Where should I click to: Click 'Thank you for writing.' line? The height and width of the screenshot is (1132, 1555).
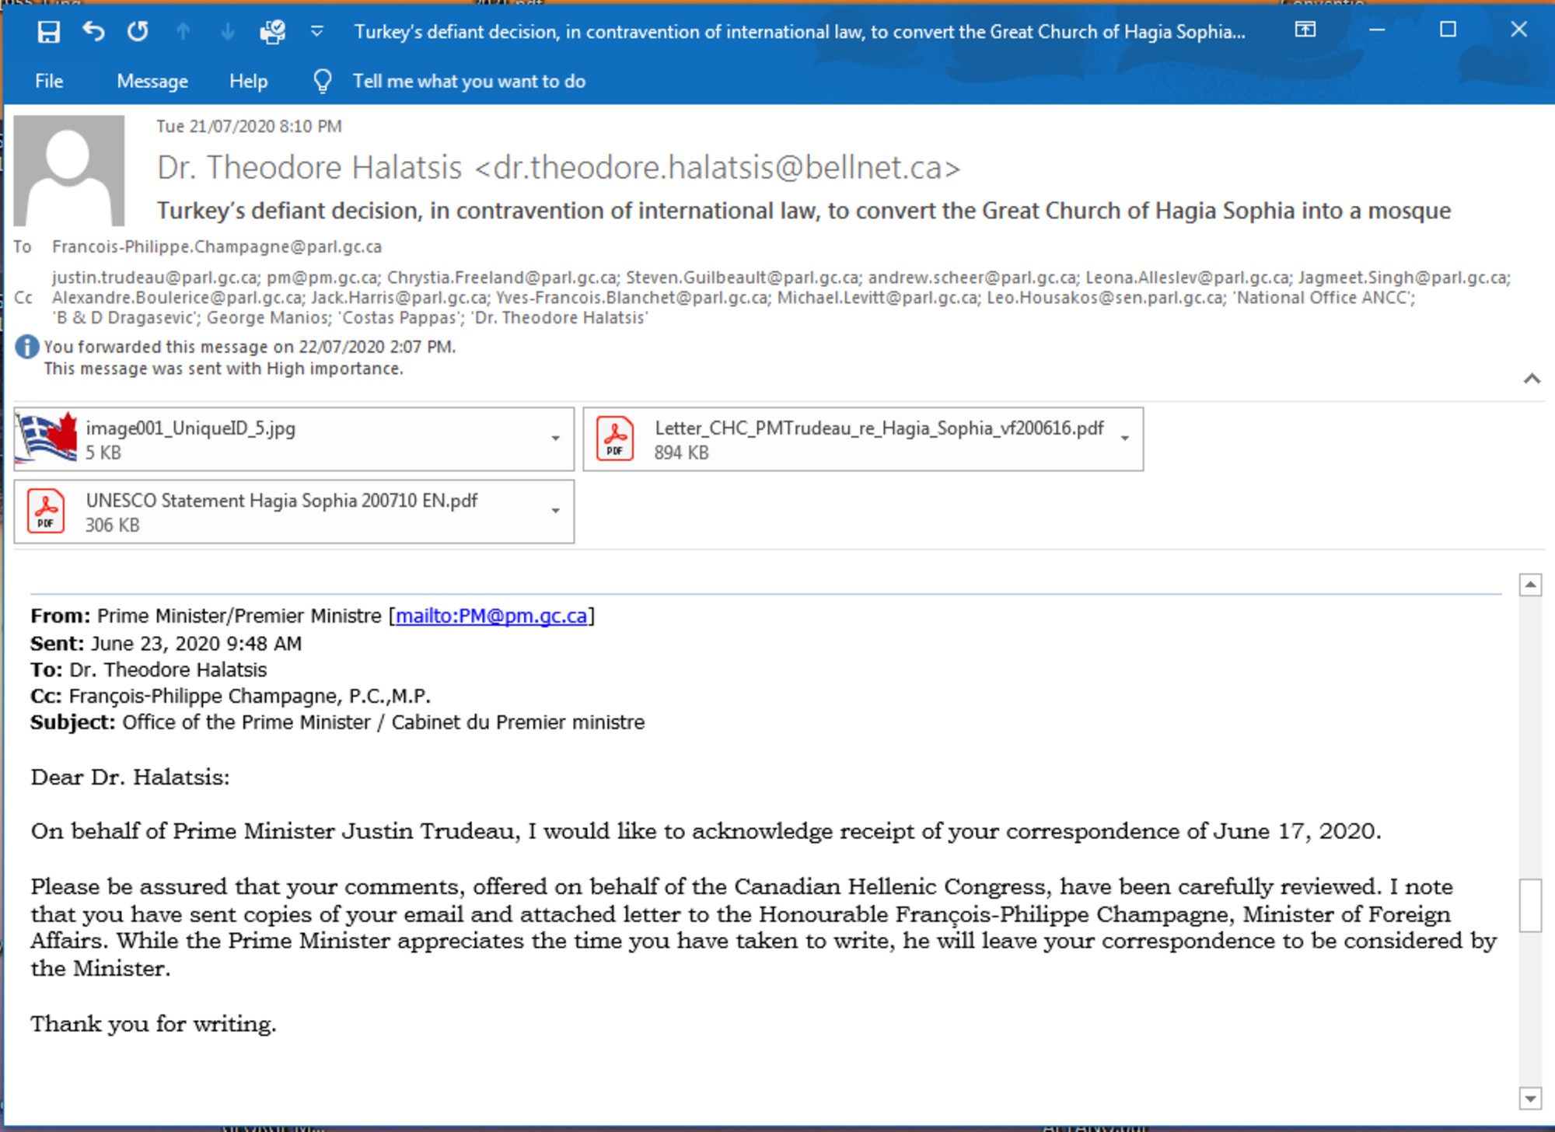tap(154, 1024)
